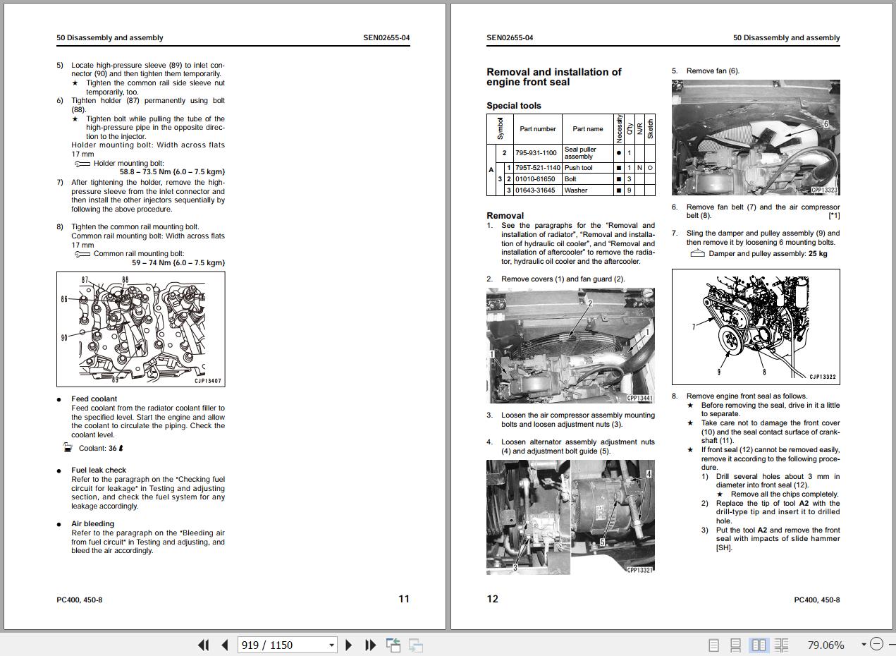The height and width of the screenshot is (656, 896).
Task: Click 'Damper and pulley assembly: 25 kg' text
Action: click(x=768, y=254)
